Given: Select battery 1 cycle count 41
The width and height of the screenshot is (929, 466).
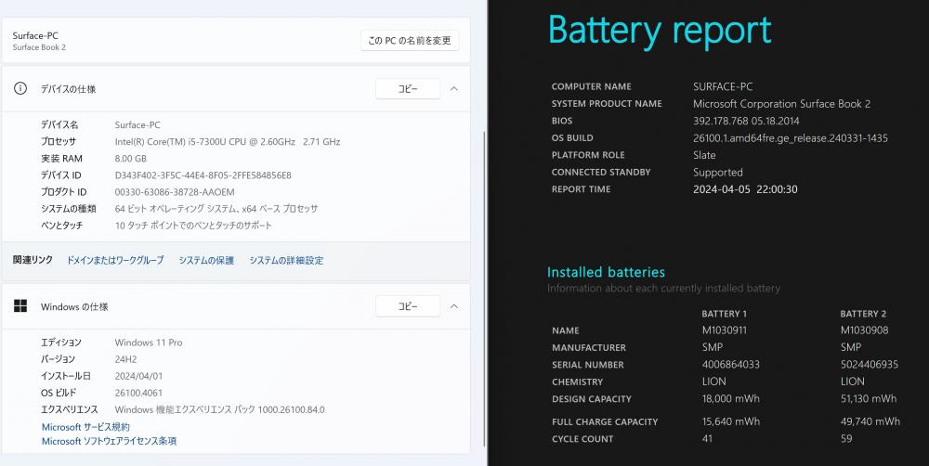Looking at the screenshot, I should click(707, 439).
